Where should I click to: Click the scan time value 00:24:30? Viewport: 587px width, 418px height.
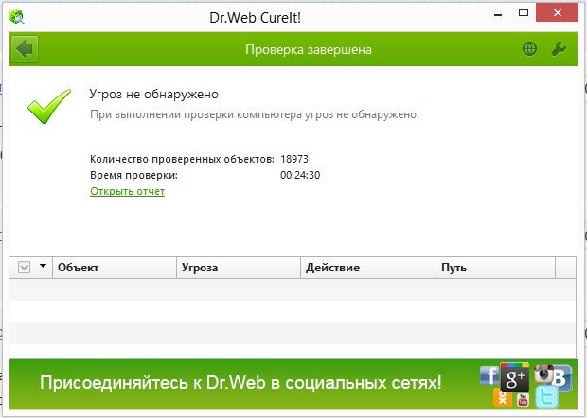pos(300,175)
